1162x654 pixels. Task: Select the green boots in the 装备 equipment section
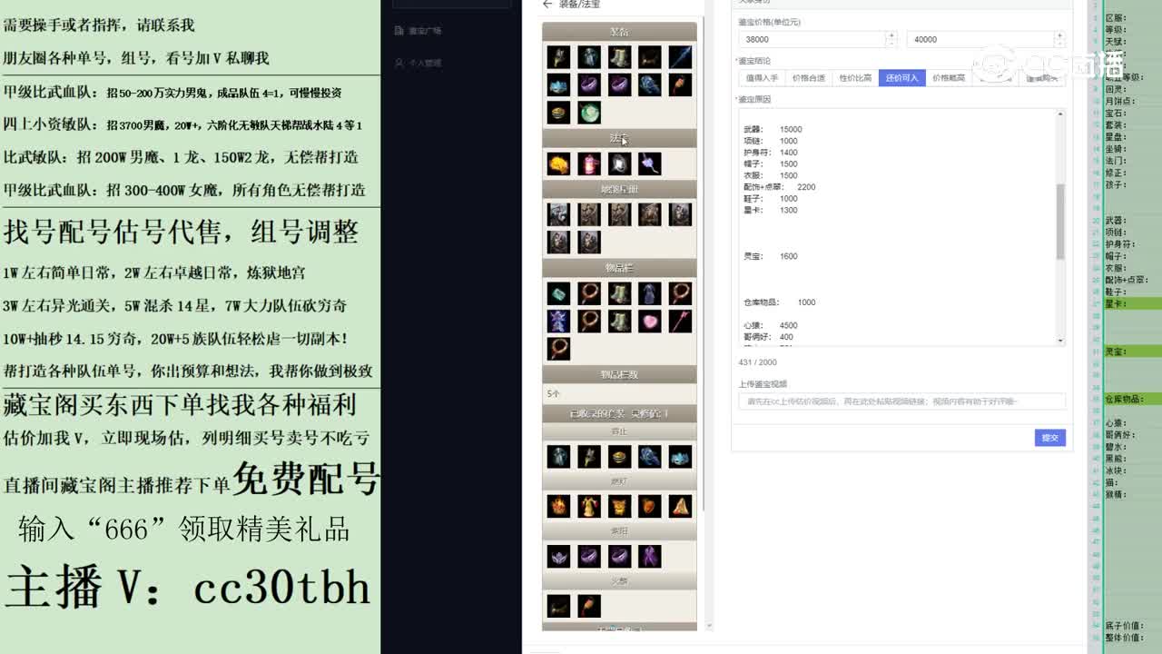tap(619, 57)
